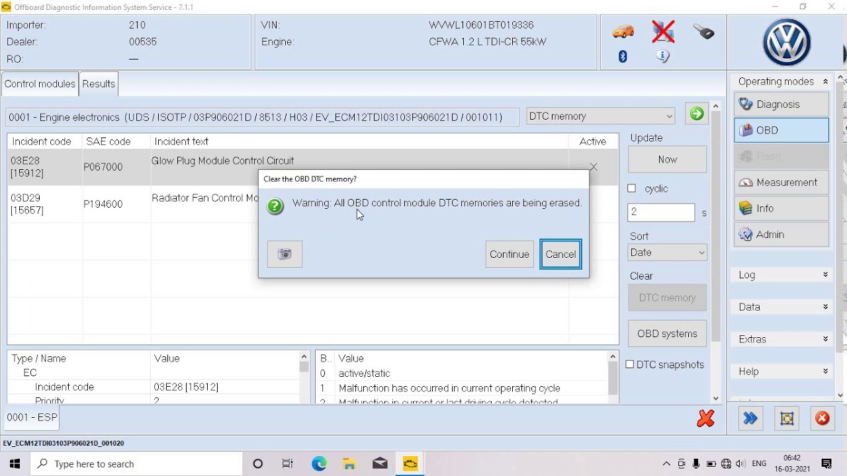Enable the cyclic update checkbox
The height and width of the screenshot is (476, 847).
632,188
